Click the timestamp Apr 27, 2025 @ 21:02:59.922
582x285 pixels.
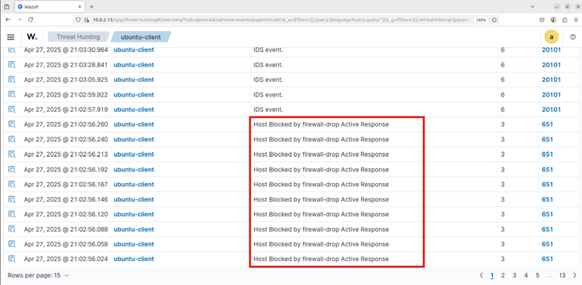click(x=66, y=95)
